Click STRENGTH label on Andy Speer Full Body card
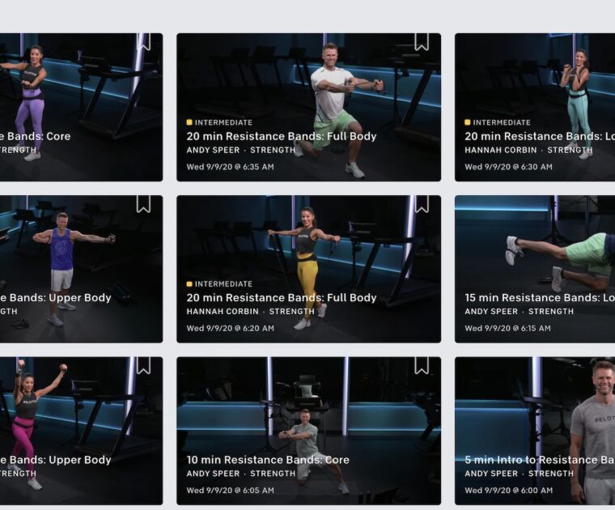Viewport: 615px width, 510px height. coord(273,150)
